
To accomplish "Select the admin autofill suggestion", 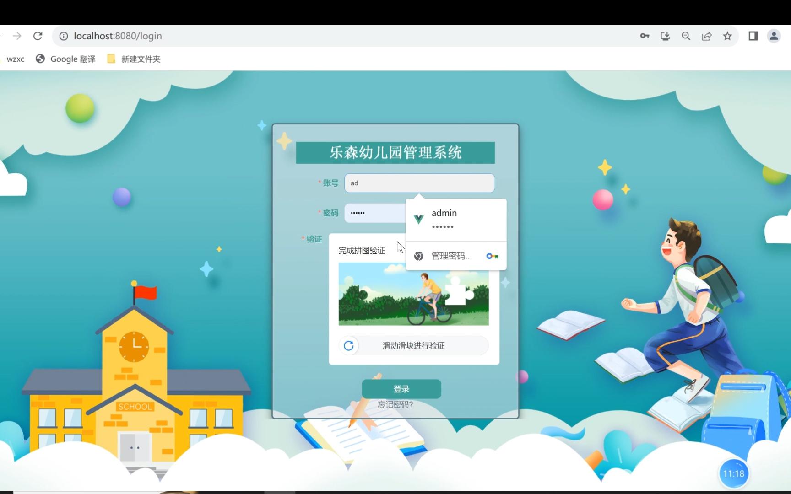I will point(444,219).
